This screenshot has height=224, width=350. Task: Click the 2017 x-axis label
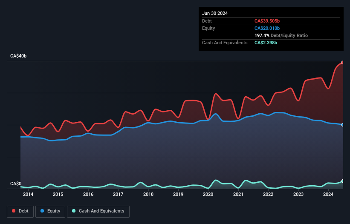tap(118, 194)
